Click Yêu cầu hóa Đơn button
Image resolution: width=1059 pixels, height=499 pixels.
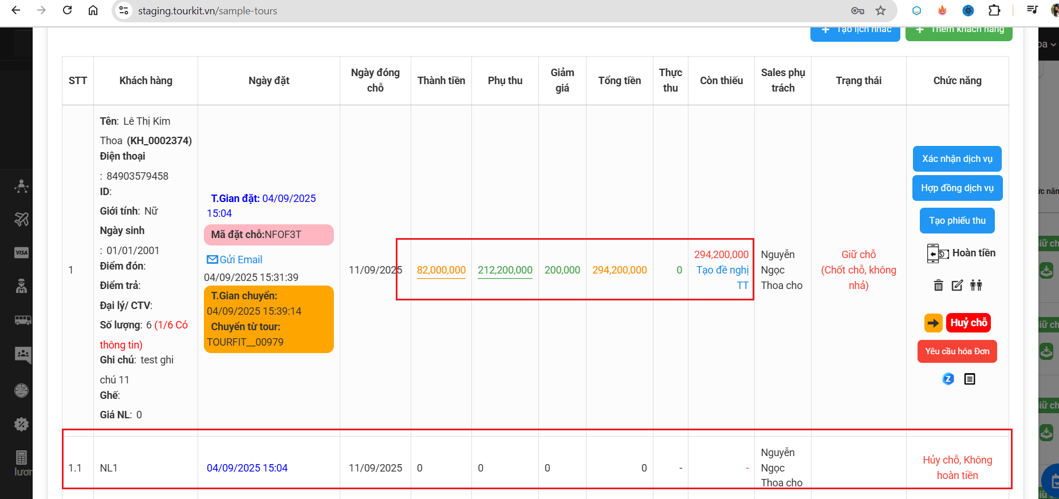pos(956,351)
